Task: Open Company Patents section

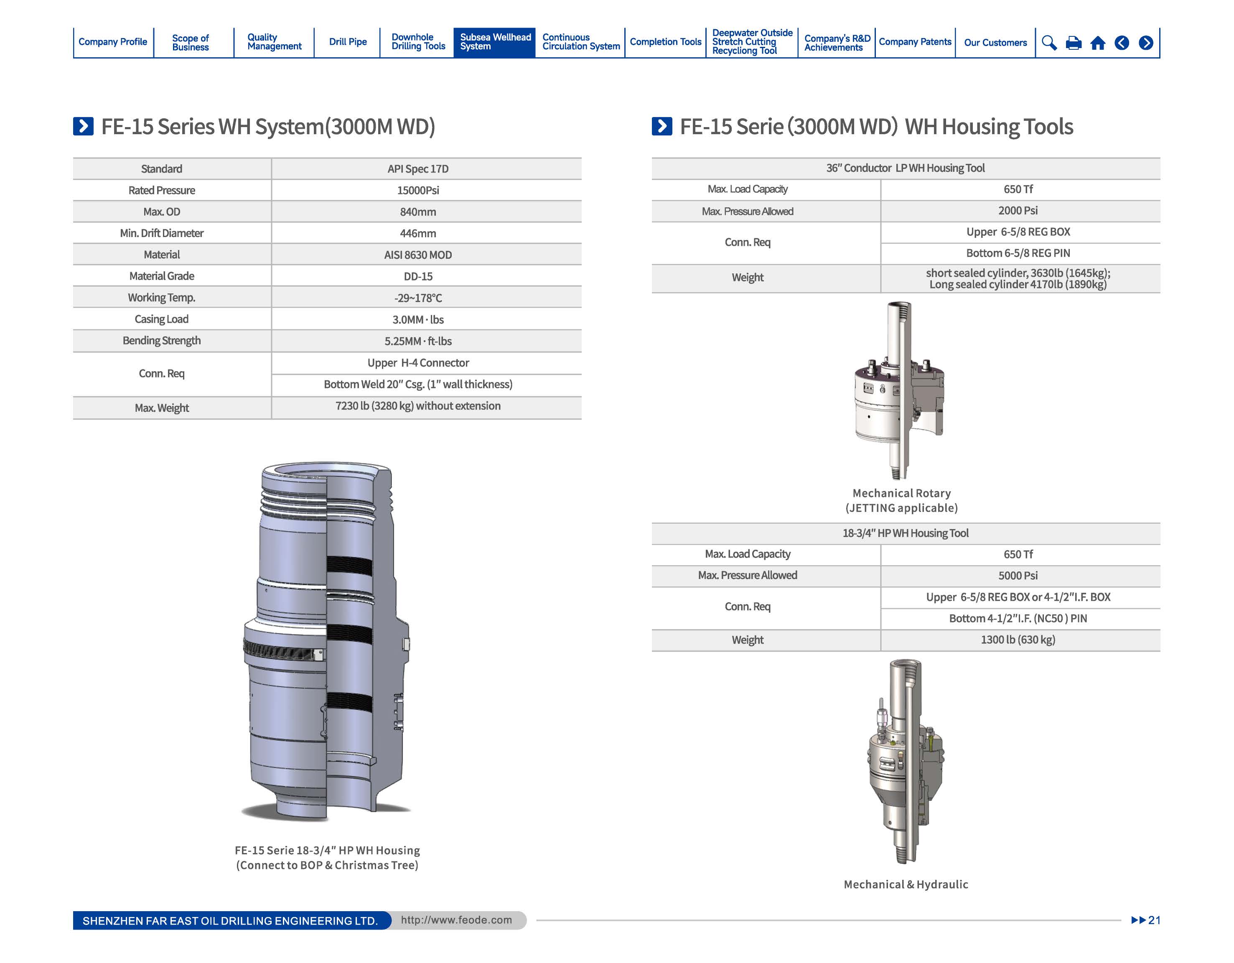Action: pyautogui.click(x=915, y=42)
